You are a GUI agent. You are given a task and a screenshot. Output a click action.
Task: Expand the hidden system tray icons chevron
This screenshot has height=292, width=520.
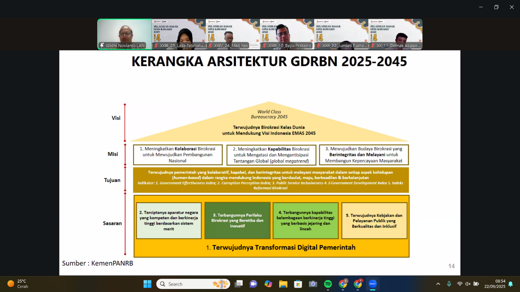coord(438,284)
